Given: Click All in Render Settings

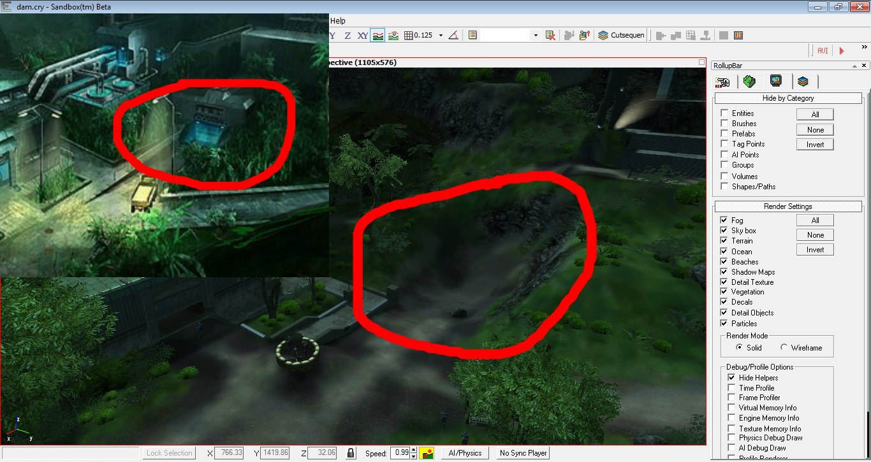Looking at the screenshot, I should [815, 220].
